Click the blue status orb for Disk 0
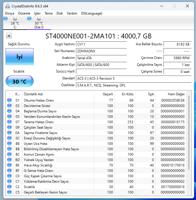This screenshot has width=196, height=200. [x=29, y=18]
